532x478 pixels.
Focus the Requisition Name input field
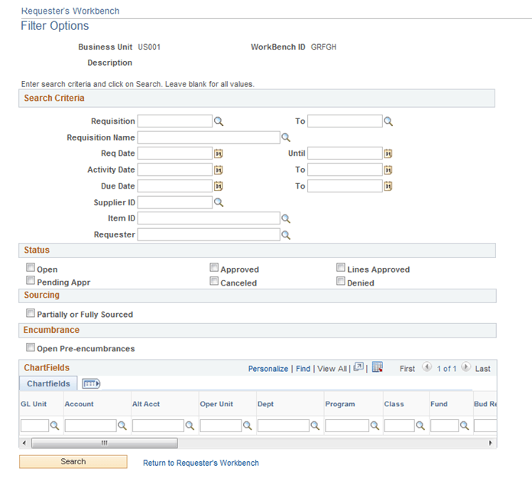[x=209, y=137]
